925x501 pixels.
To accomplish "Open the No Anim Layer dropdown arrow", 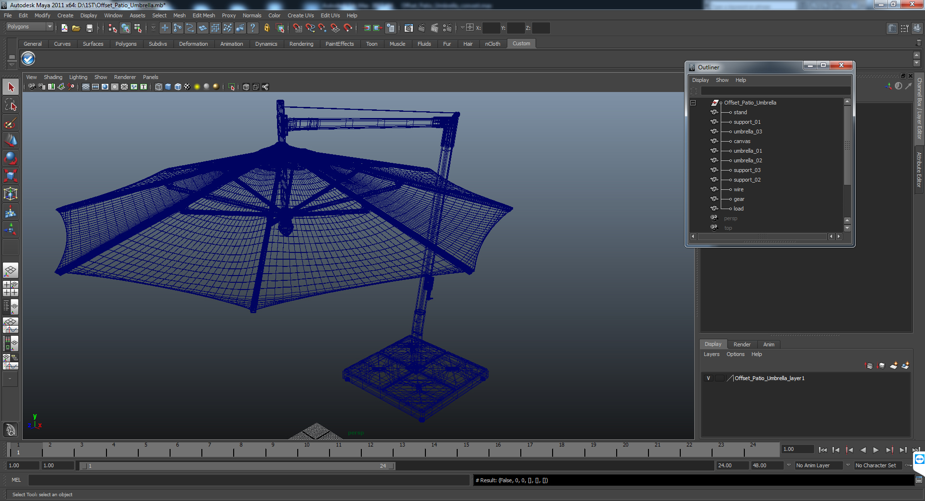I will click(789, 465).
